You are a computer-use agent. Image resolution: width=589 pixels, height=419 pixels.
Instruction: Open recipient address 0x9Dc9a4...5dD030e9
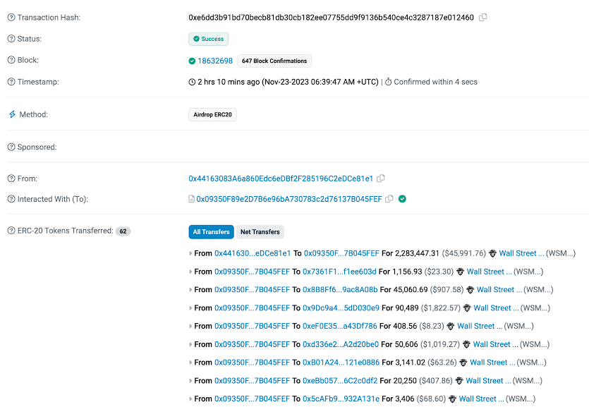(x=341, y=308)
